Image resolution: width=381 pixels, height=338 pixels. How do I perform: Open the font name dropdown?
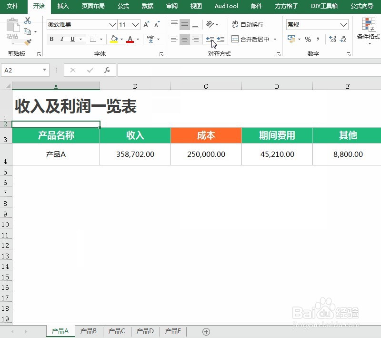pyautogui.click(x=112, y=24)
